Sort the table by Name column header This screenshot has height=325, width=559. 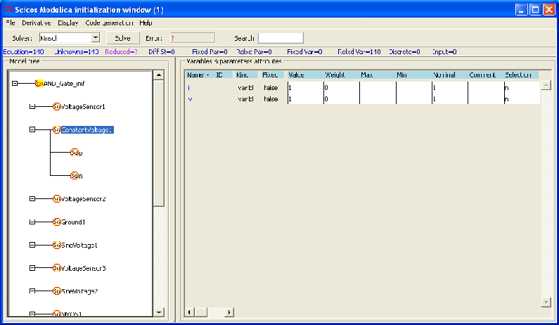pyautogui.click(x=198, y=75)
